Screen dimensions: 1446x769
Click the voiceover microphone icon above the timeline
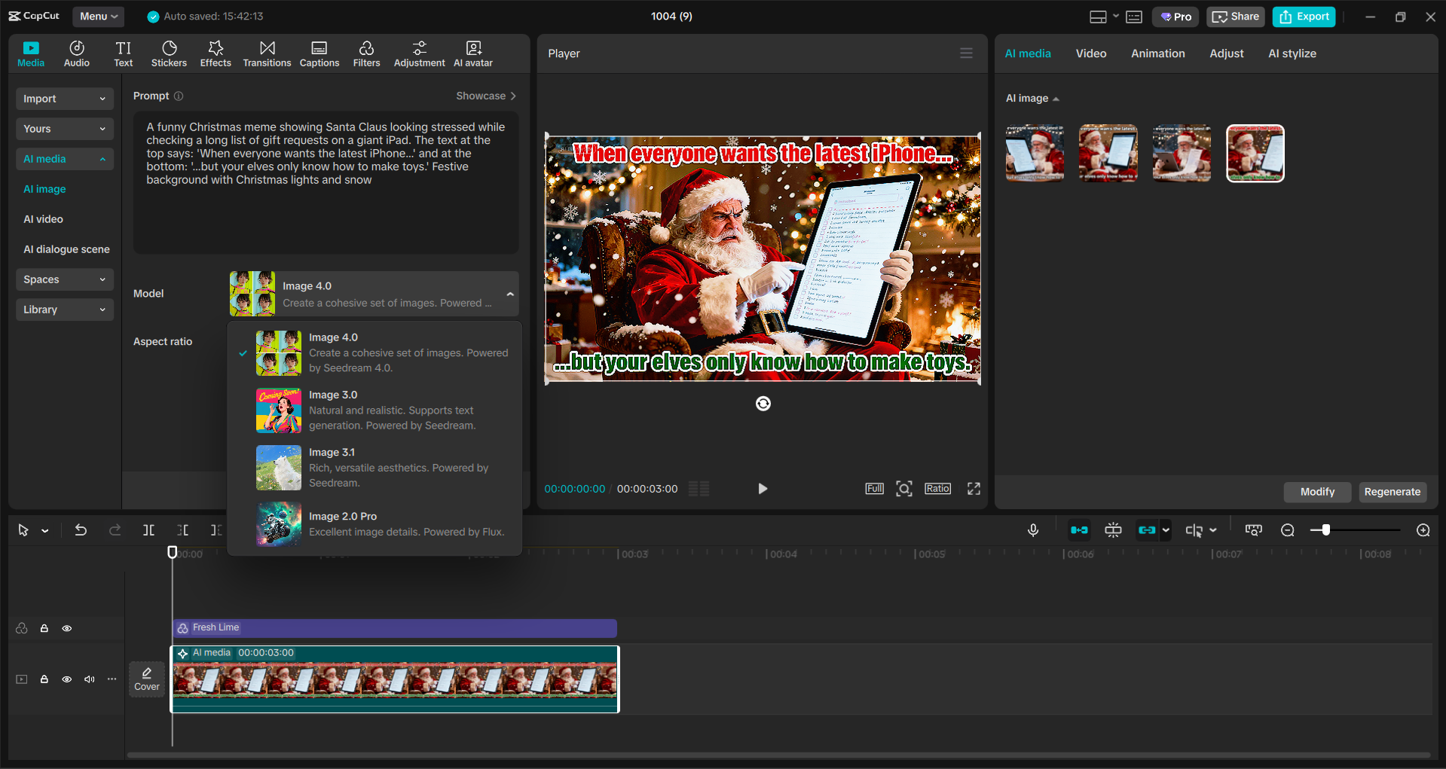click(1033, 529)
